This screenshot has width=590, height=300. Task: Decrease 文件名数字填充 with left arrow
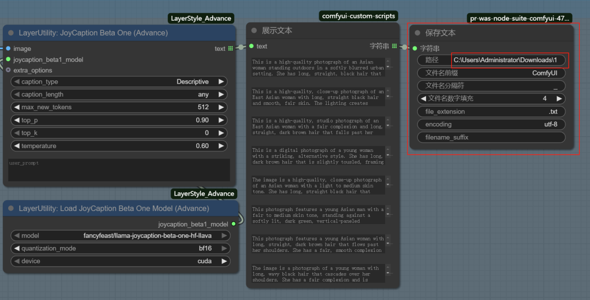[x=423, y=98]
